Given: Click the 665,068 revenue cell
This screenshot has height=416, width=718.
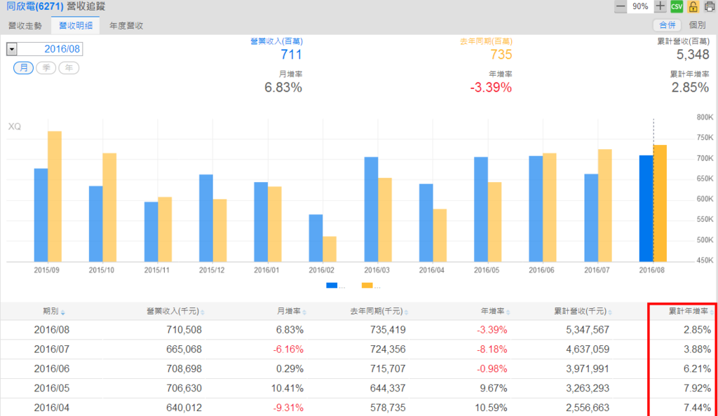Looking at the screenshot, I should 184,349.
